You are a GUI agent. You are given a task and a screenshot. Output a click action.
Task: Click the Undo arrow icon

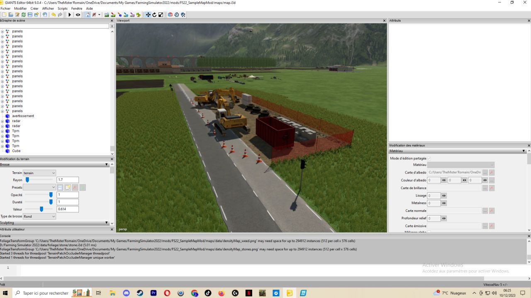(x=53, y=14)
